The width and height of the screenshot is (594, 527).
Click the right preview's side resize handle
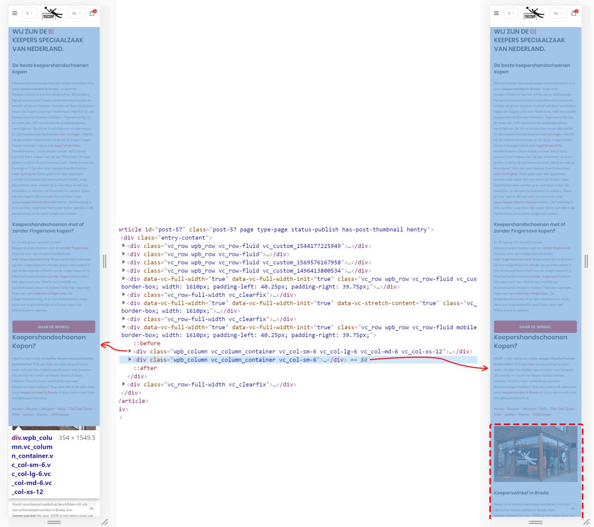coord(586,261)
